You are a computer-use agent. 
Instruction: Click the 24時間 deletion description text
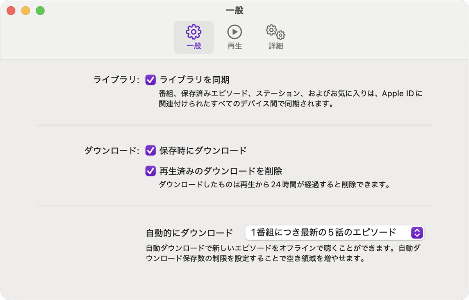point(274,184)
